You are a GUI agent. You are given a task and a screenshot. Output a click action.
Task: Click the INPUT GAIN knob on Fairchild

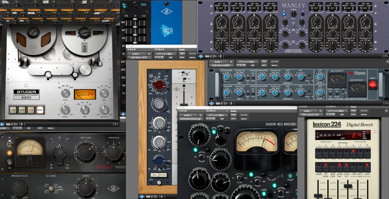coord(85,153)
